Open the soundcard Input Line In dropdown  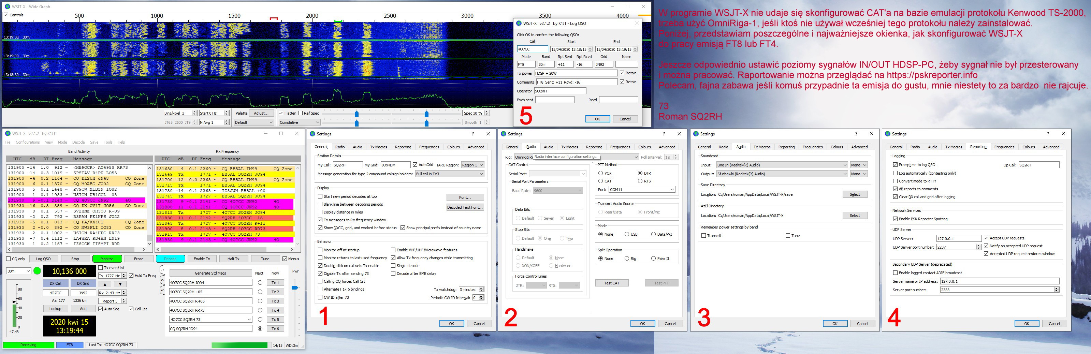(x=781, y=165)
